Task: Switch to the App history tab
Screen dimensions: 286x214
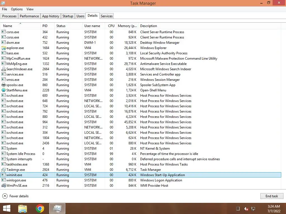Action: [x=51, y=16]
